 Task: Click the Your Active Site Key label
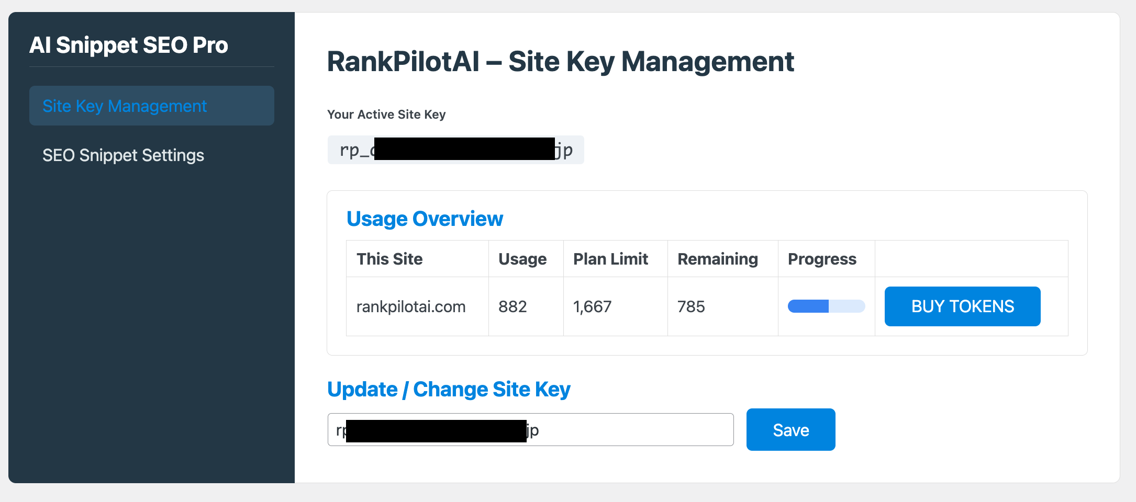tap(386, 114)
